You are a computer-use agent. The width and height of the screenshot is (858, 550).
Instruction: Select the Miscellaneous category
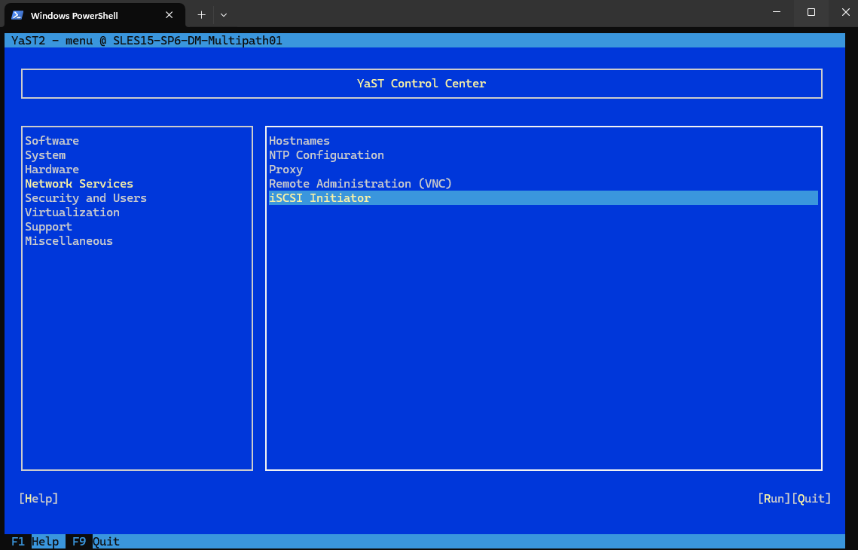click(69, 241)
